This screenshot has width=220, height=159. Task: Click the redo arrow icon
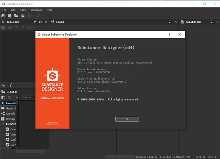point(38,16)
